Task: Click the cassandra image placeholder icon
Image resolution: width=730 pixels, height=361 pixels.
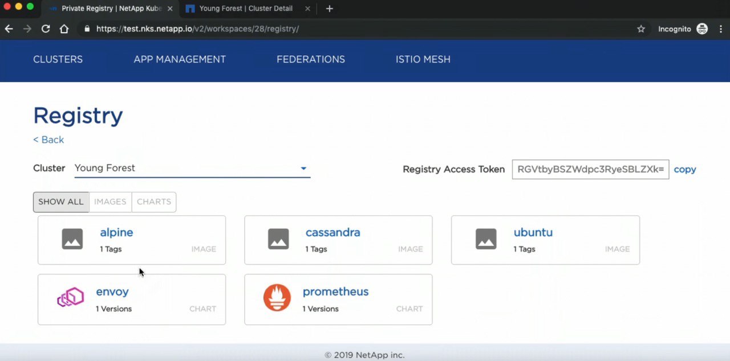Action: coord(278,239)
